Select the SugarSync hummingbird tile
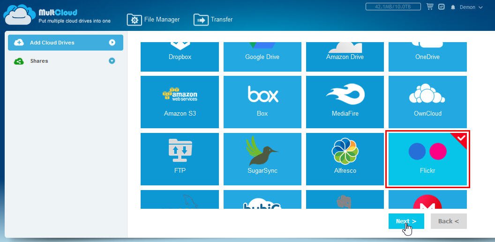The width and height of the screenshot is (495, 242). [x=262, y=159]
